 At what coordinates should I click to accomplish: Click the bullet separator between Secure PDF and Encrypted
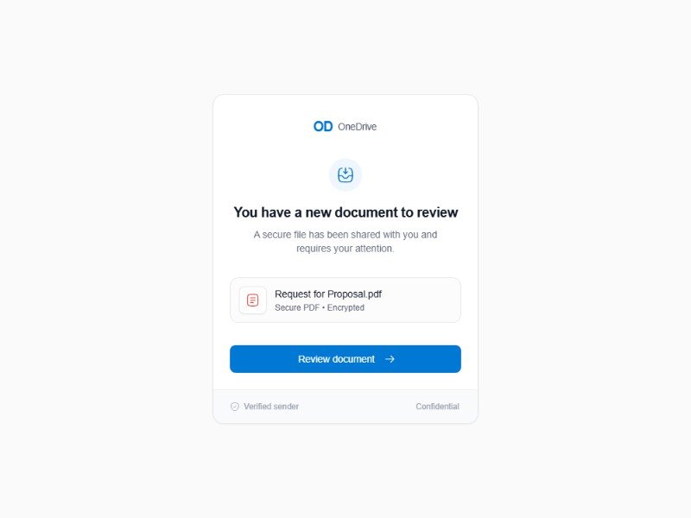coord(323,308)
